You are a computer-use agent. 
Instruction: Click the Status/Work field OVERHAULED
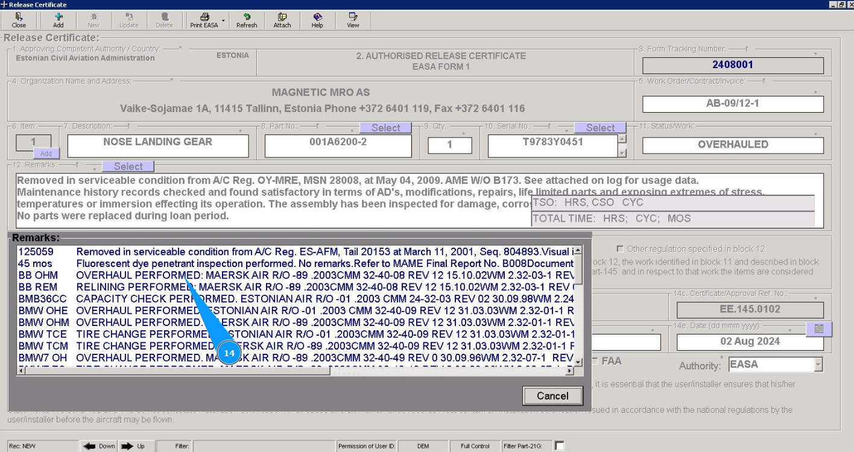pos(733,145)
